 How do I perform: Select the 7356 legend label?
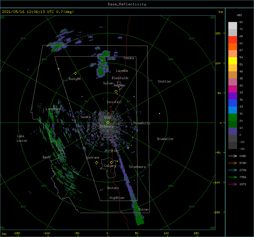tap(243, 177)
